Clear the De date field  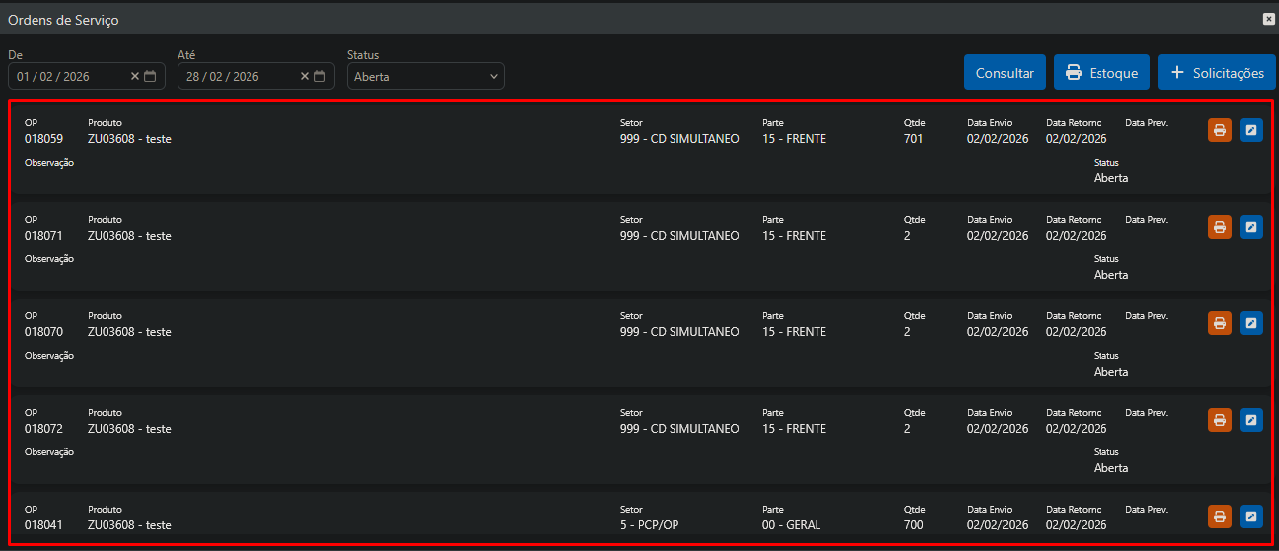135,76
